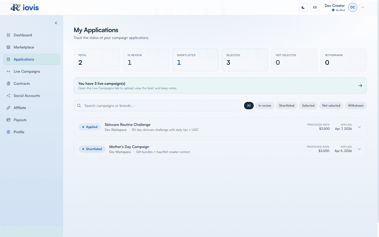Screen dimensions: 379x237
Task: Click the Affiliate link icon
Action: pyautogui.click(x=8, y=108)
